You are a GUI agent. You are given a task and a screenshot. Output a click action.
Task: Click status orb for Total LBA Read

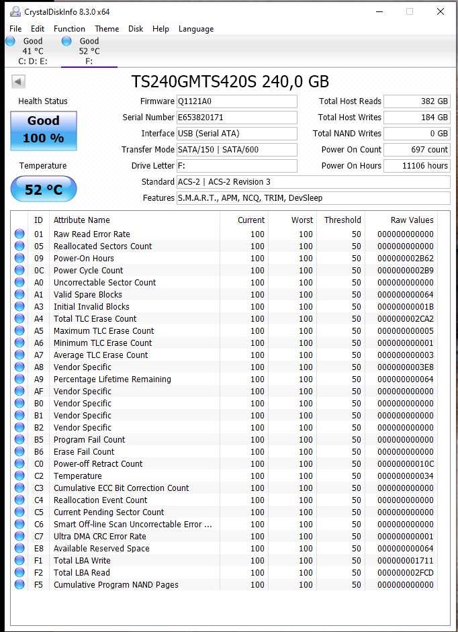point(19,572)
